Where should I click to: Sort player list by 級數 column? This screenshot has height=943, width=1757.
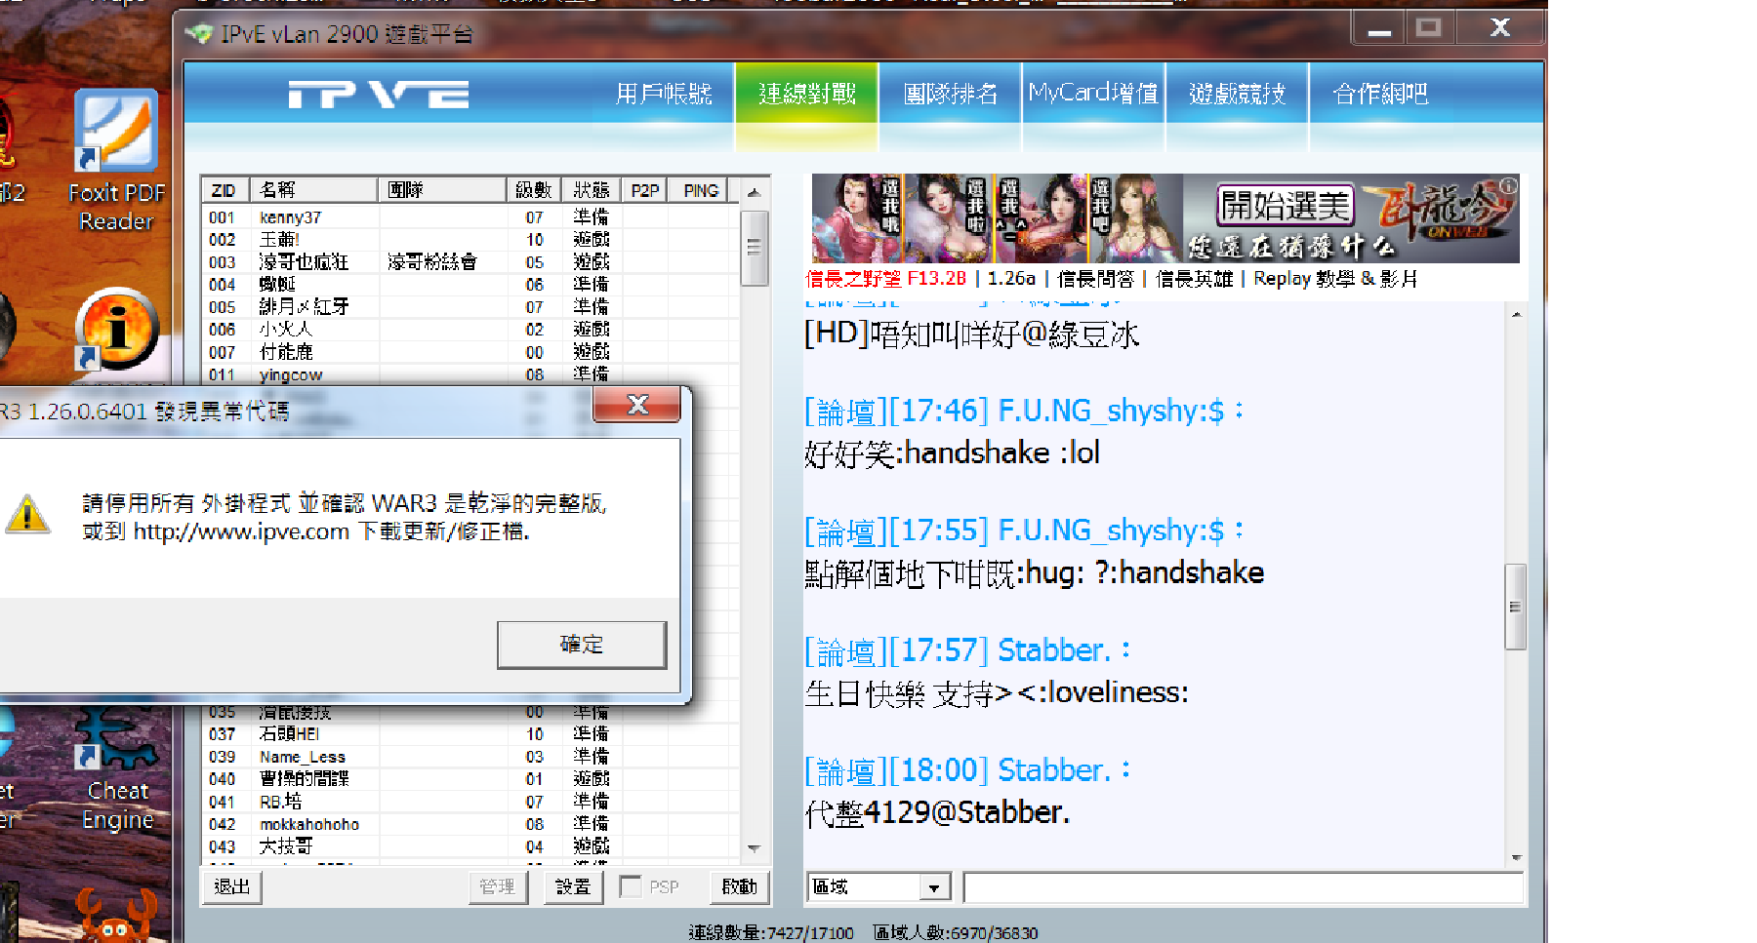pos(534,190)
